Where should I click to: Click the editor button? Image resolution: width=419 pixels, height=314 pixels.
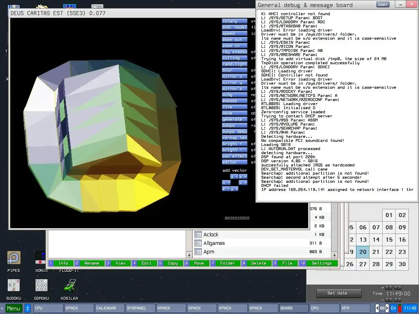pos(234,162)
